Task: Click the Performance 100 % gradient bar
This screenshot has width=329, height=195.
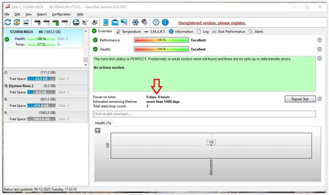Action: click(x=161, y=40)
